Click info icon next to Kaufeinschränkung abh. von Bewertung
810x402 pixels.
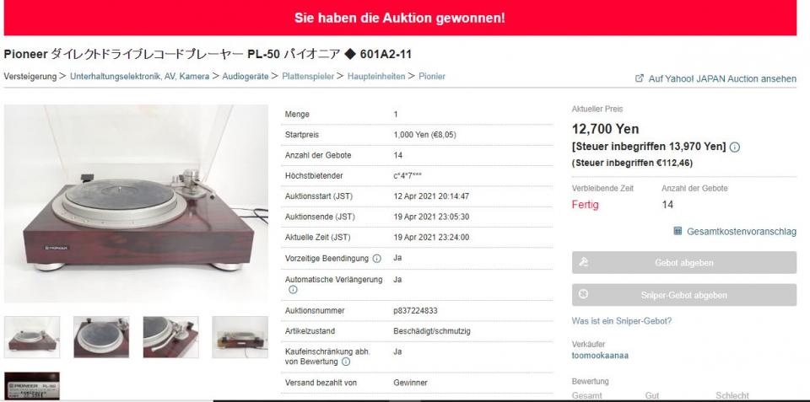[346, 362]
